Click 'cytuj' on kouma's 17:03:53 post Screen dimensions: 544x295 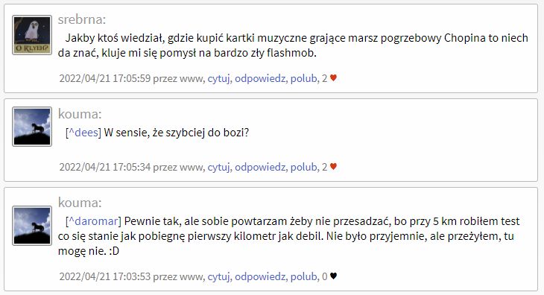(x=218, y=277)
